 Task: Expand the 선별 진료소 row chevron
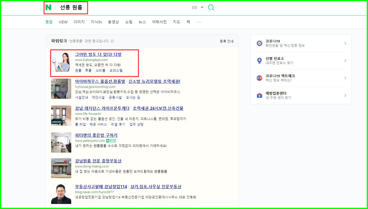(x=345, y=61)
